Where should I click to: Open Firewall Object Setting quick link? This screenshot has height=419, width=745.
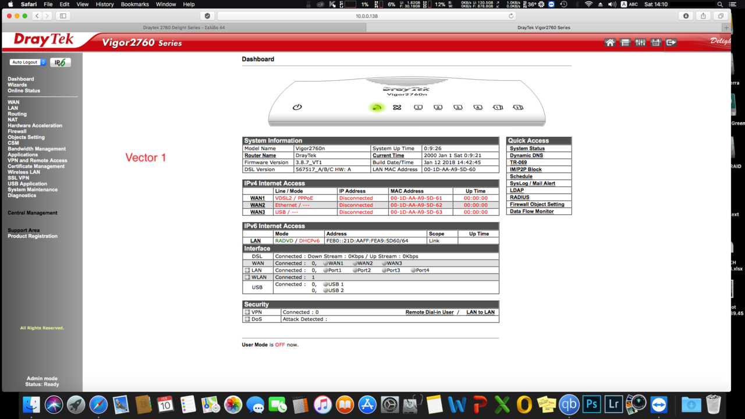click(x=537, y=204)
